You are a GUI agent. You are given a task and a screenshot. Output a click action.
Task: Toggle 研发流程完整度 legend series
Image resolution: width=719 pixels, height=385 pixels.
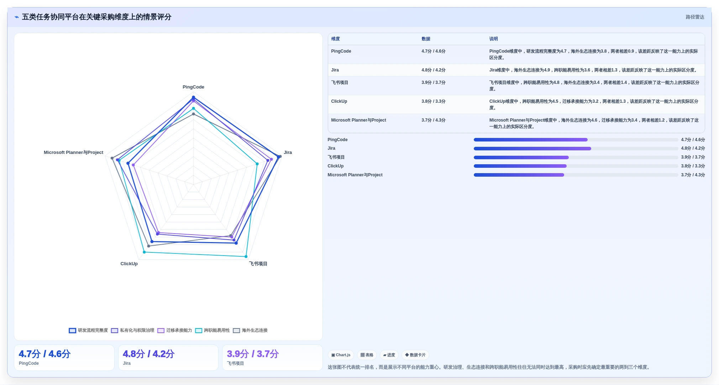[88, 331]
